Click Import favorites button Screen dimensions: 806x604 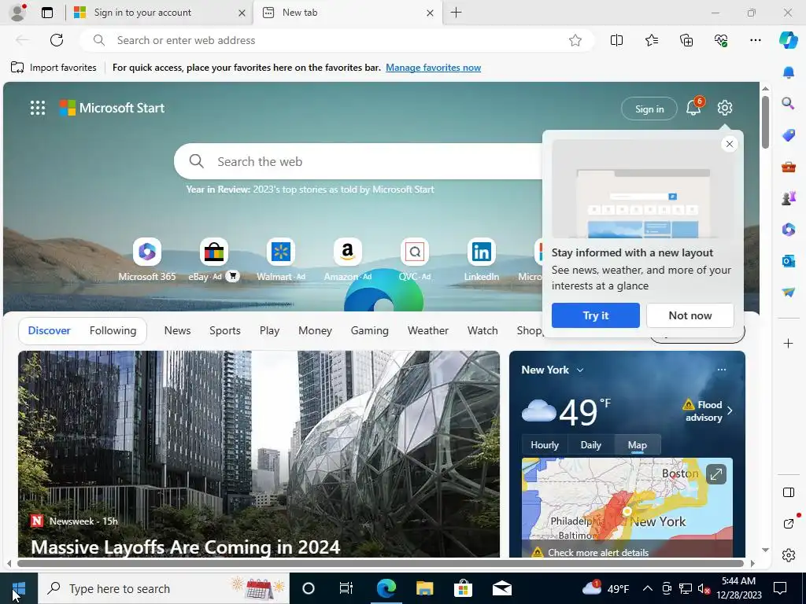tap(54, 68)
